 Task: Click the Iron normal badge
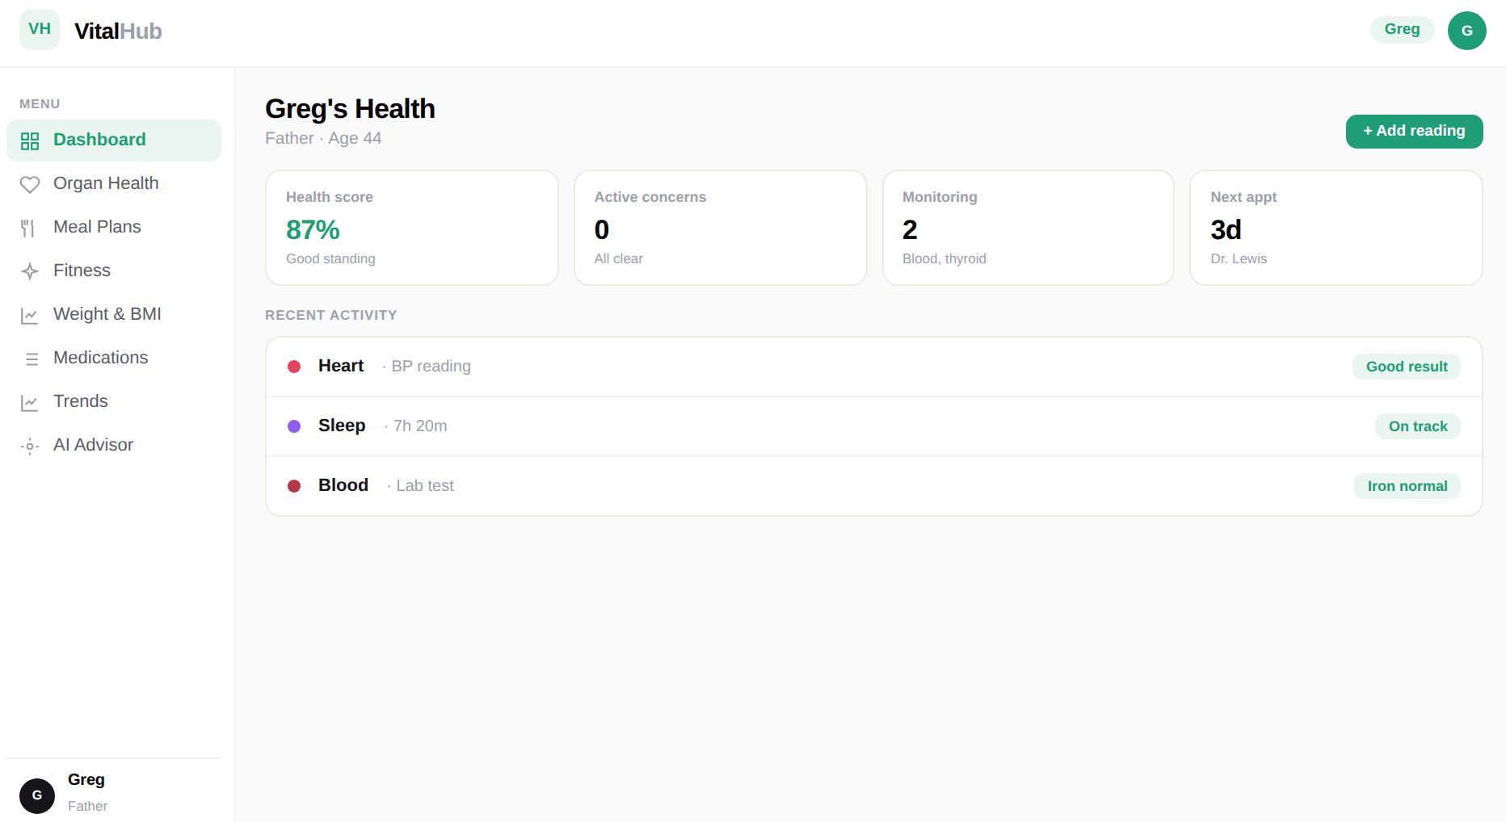[x=1407, y=486]
